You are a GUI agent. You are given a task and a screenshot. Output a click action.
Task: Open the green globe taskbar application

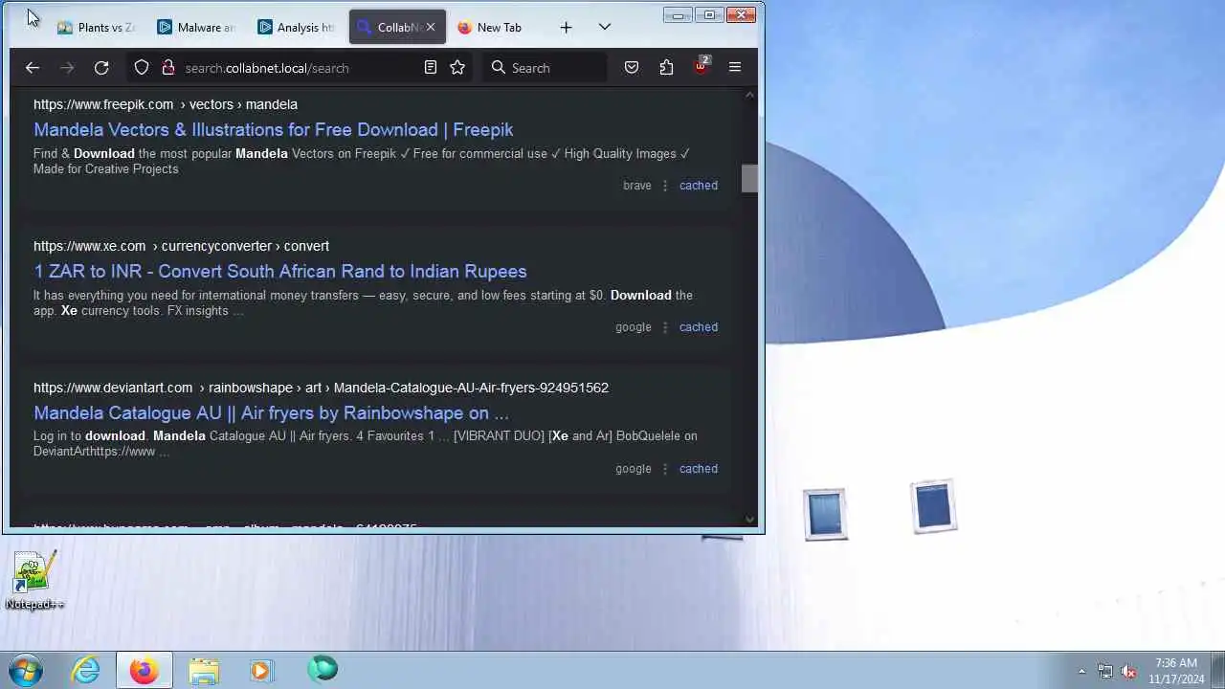(x=323, y=670)
